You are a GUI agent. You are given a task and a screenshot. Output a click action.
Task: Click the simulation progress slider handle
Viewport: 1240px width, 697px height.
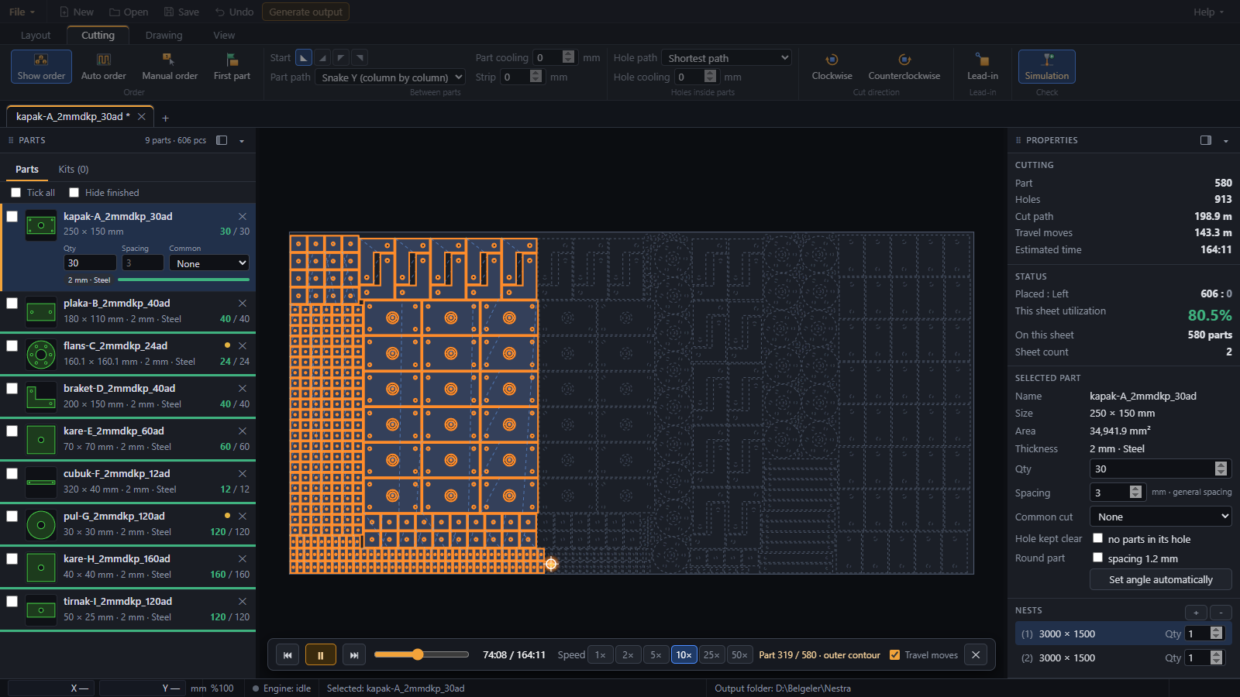[x=418, y=654]
